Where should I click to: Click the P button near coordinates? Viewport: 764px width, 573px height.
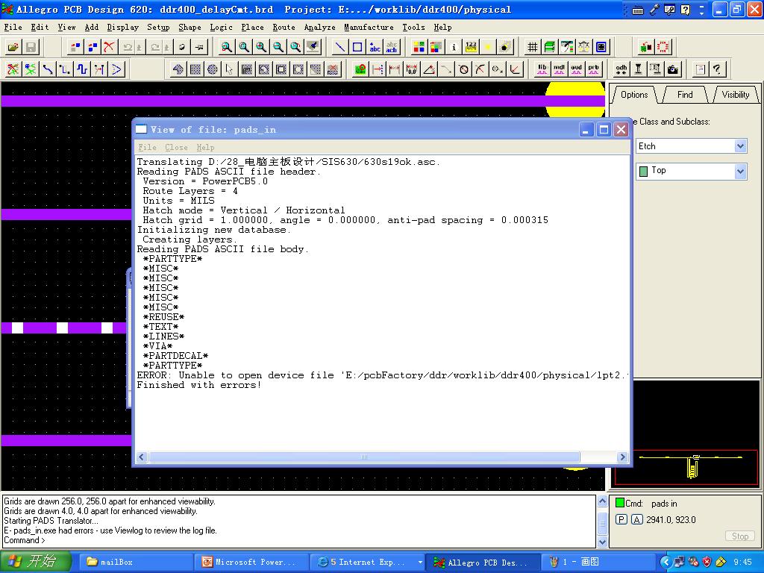pos(621,519)
